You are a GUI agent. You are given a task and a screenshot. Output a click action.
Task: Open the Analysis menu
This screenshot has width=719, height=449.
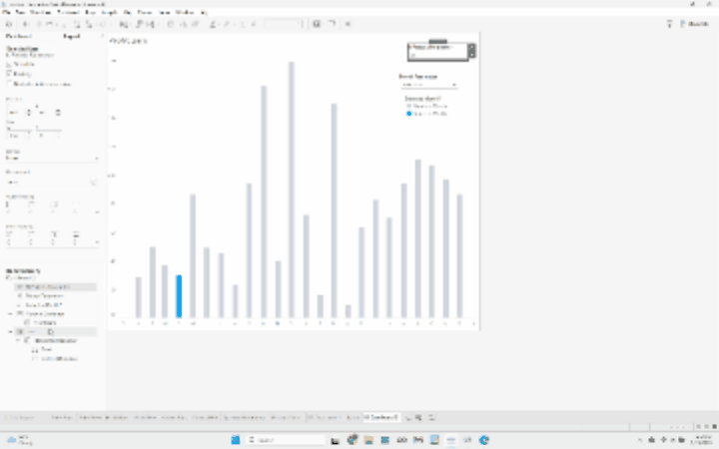[109, 12]
